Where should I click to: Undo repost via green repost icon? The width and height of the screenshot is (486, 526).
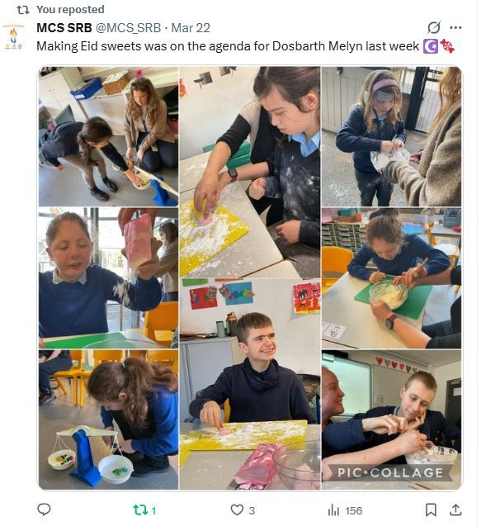coord(139,510)
